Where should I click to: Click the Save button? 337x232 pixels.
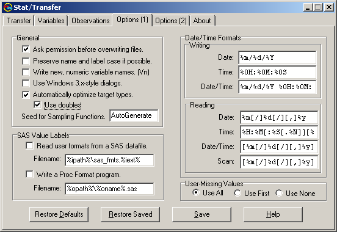(201, 214)
